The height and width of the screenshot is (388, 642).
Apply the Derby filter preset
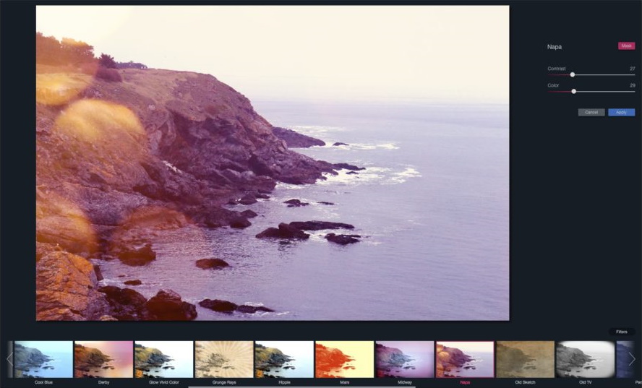[x=103, y=359]
